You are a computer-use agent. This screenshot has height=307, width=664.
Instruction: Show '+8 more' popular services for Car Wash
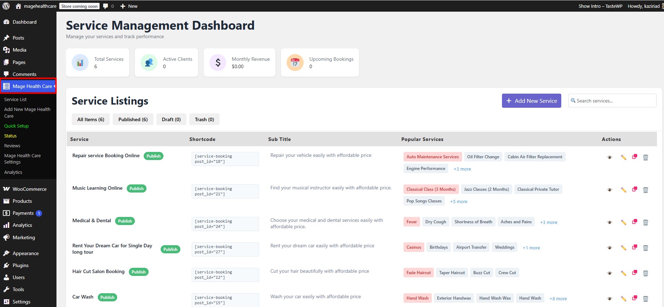coord(558,299)
